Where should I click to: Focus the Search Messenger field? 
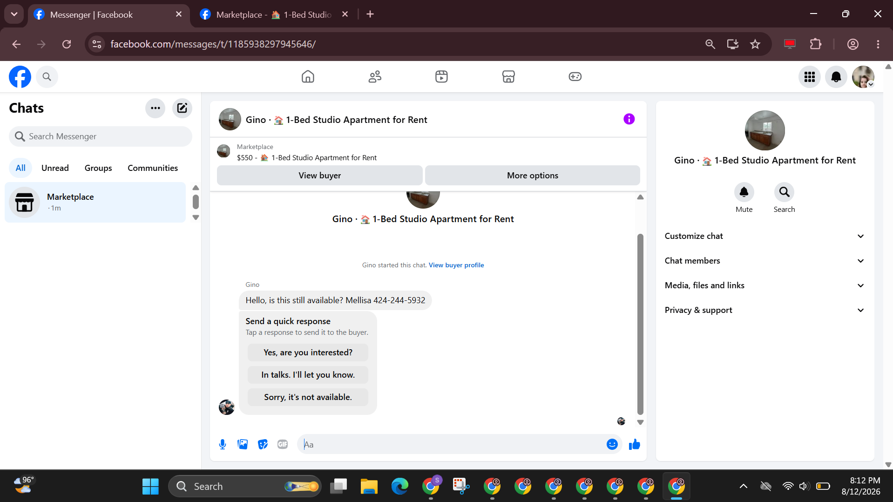click(x=101, y=136)
